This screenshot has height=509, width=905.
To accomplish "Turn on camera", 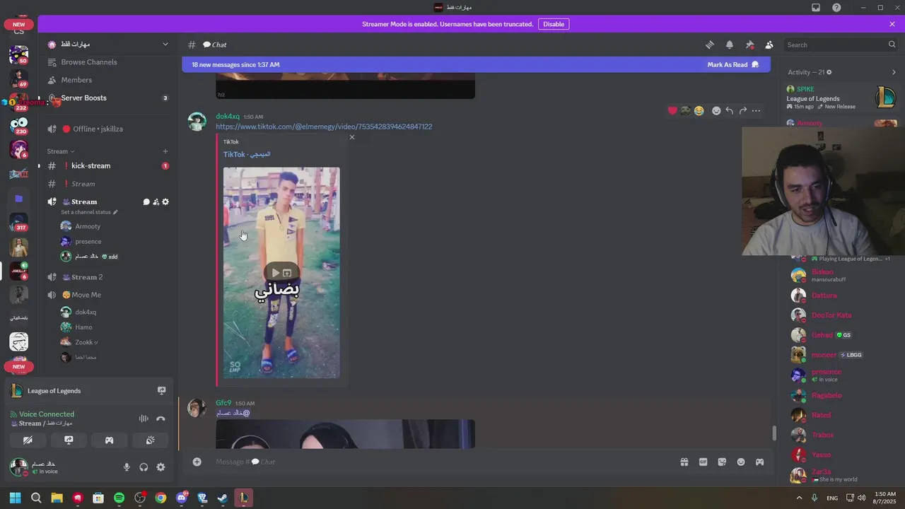I will (28, 440).
